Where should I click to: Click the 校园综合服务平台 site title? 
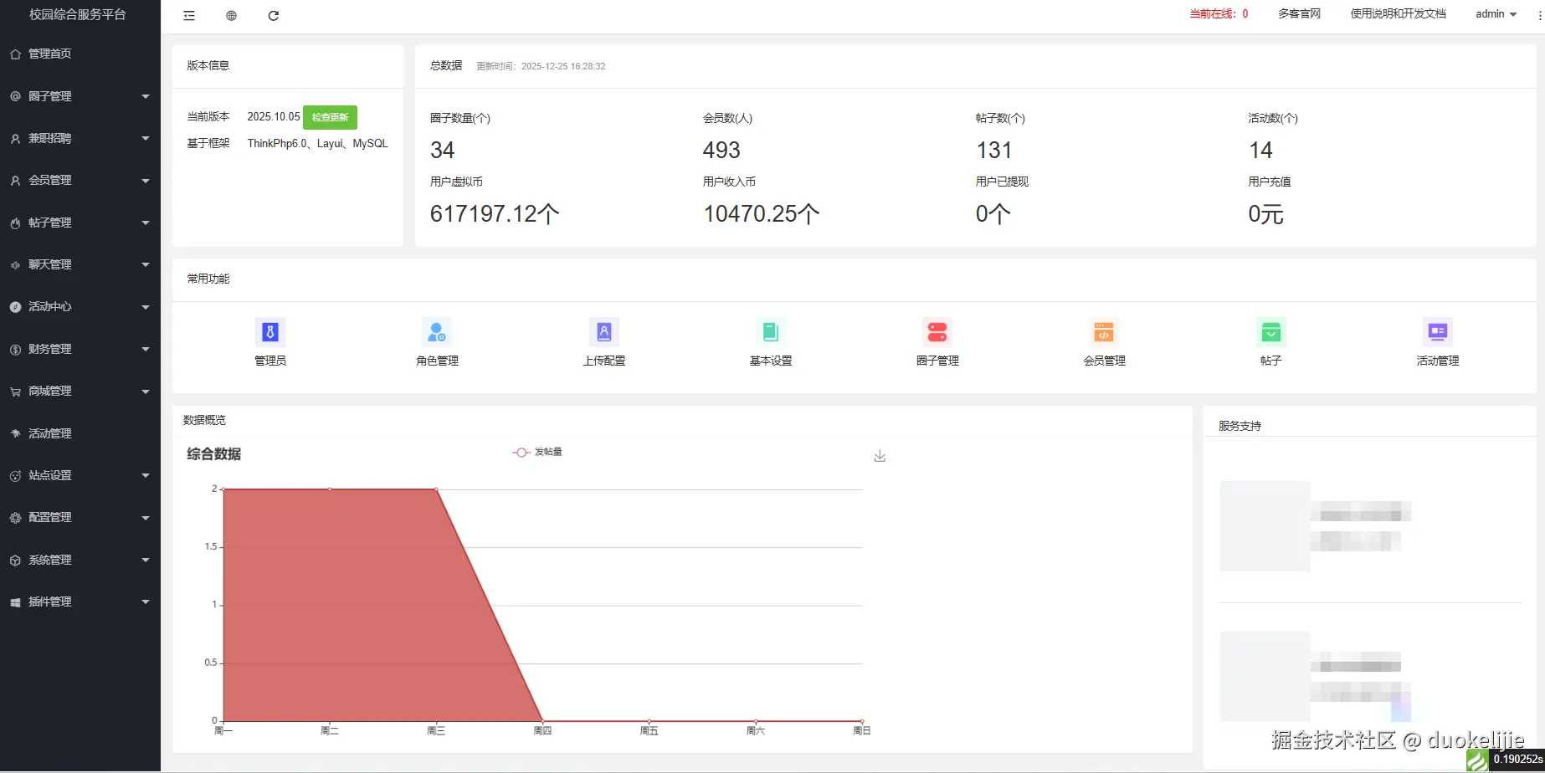78,14
